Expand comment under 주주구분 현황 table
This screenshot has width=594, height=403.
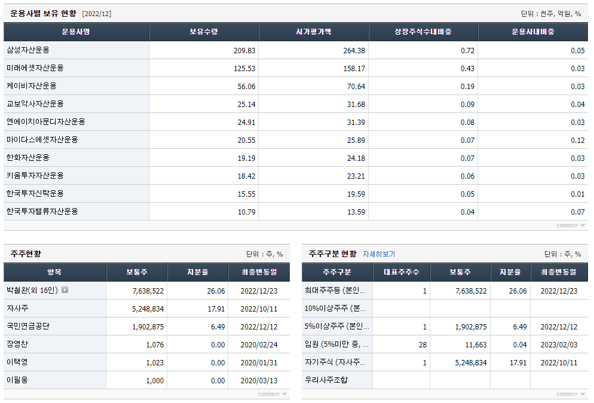click(x=571, y=394)
